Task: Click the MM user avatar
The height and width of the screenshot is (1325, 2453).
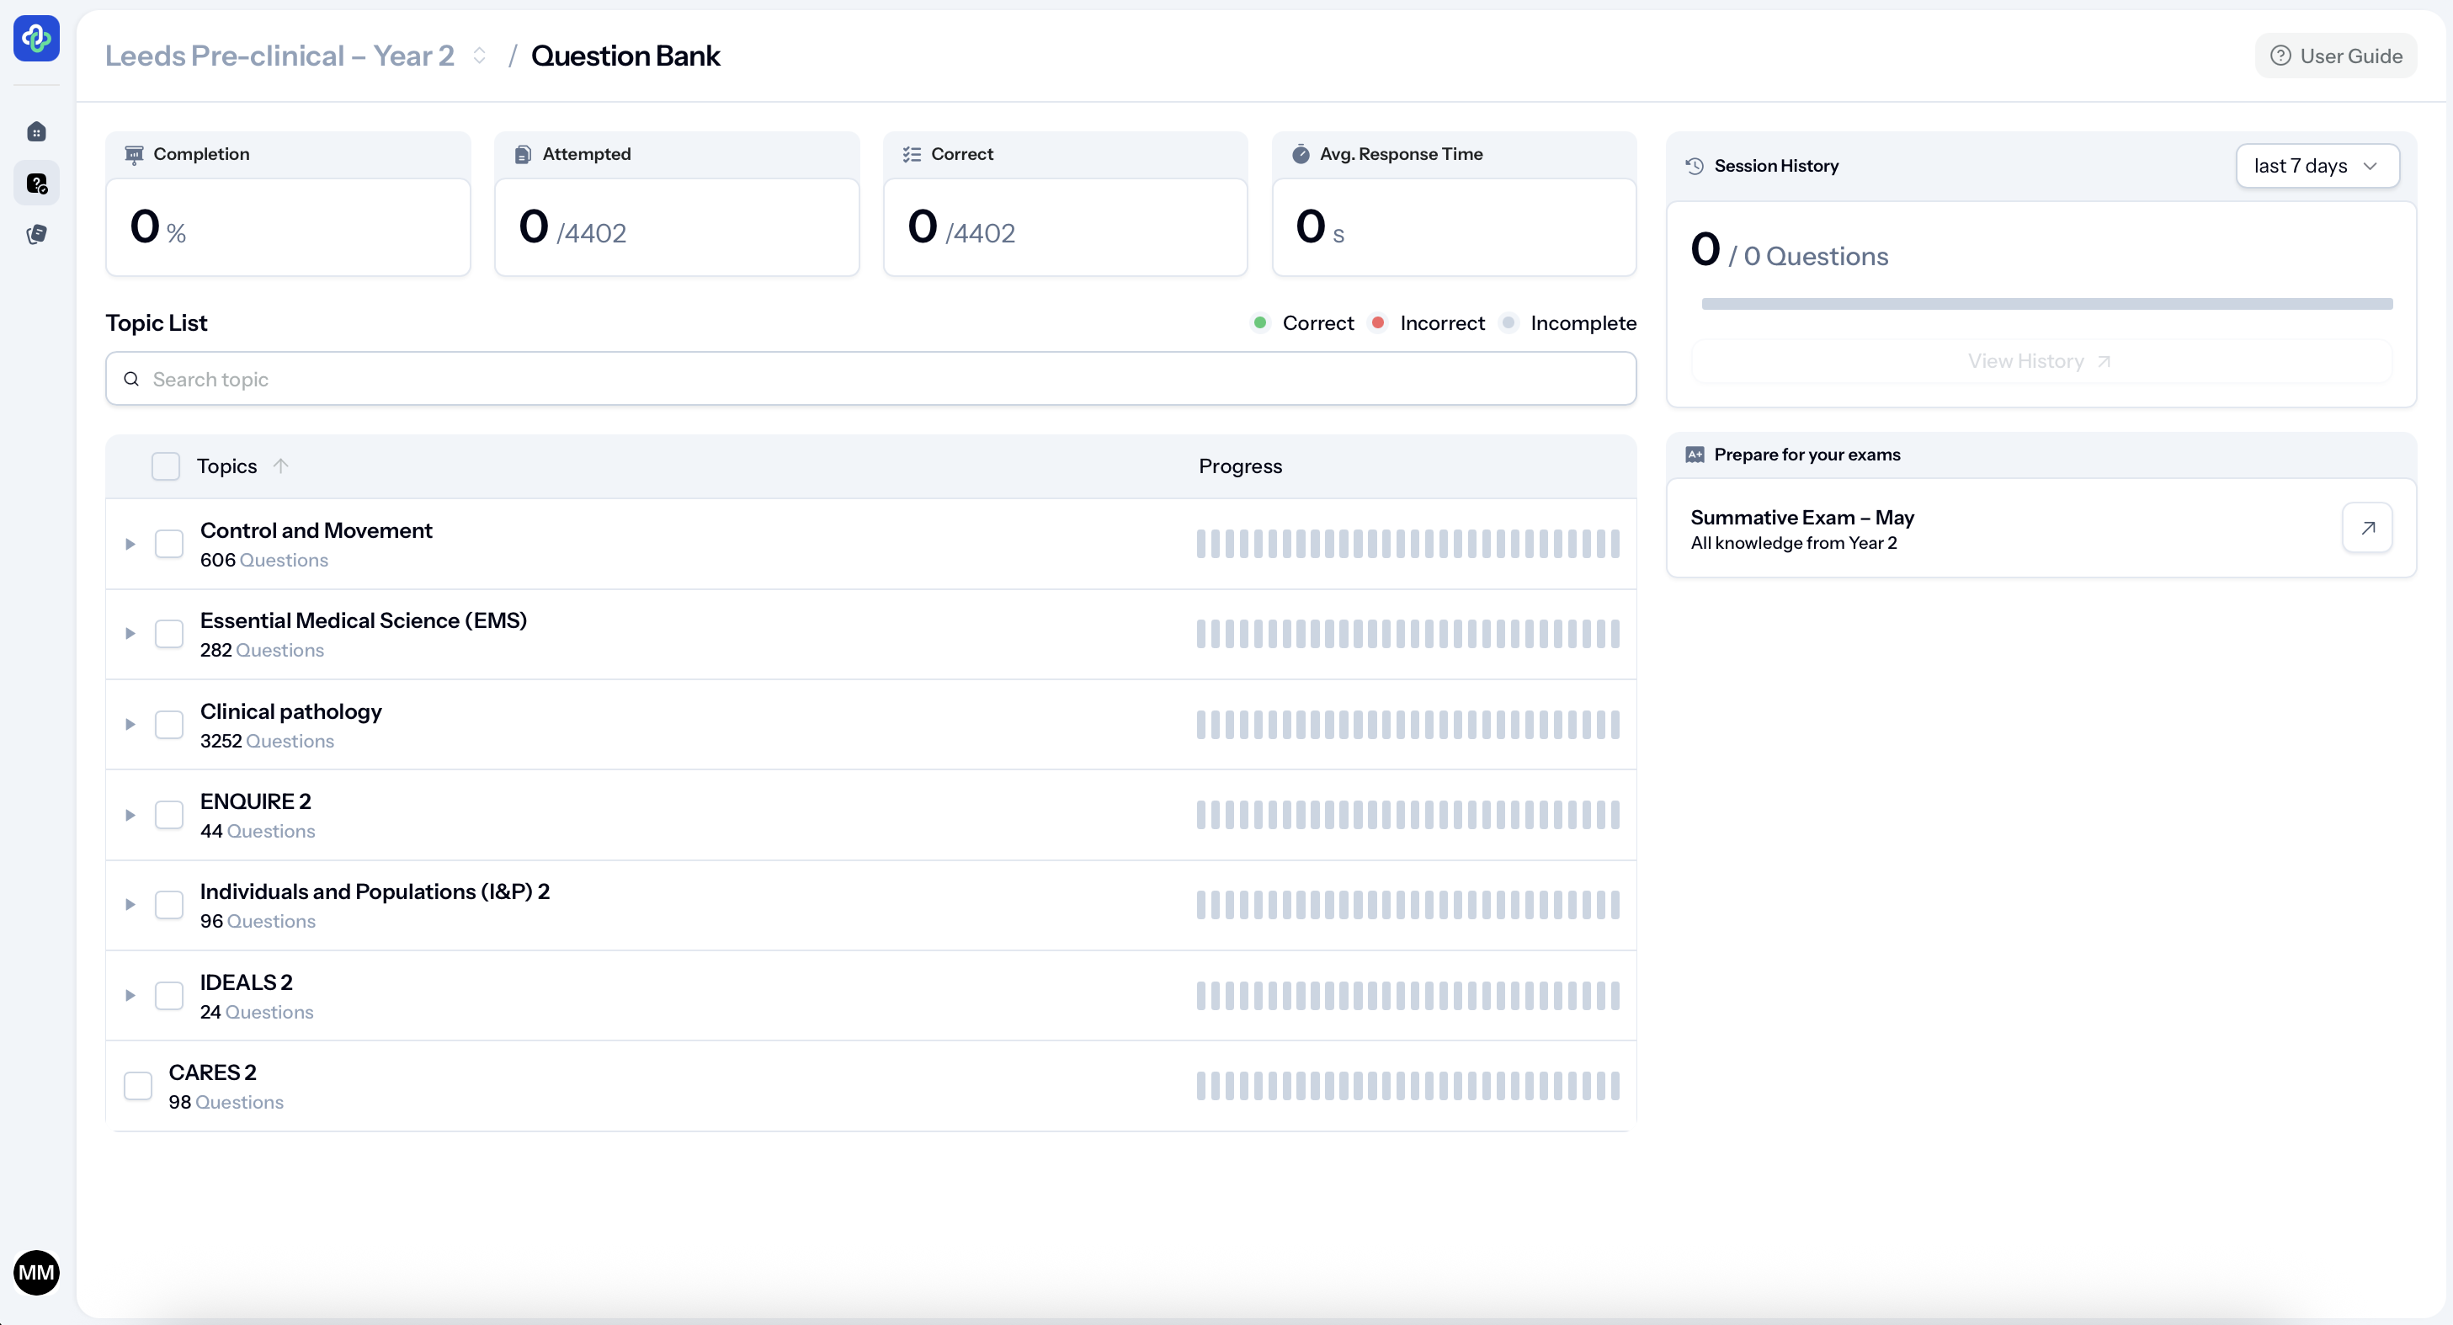Action: pos(36,1273)
